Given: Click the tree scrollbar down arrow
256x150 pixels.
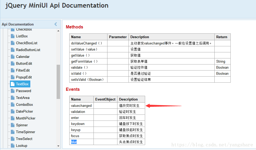Looking at the screenshot, I should (58, 146).
